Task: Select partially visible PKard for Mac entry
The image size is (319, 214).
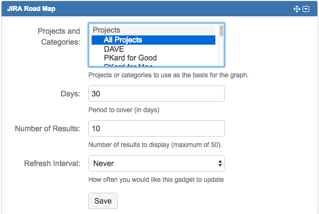Action: 153,65
